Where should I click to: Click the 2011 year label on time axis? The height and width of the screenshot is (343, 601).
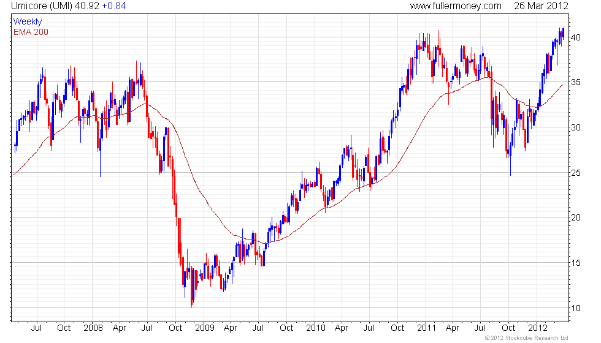coord(426,328)
